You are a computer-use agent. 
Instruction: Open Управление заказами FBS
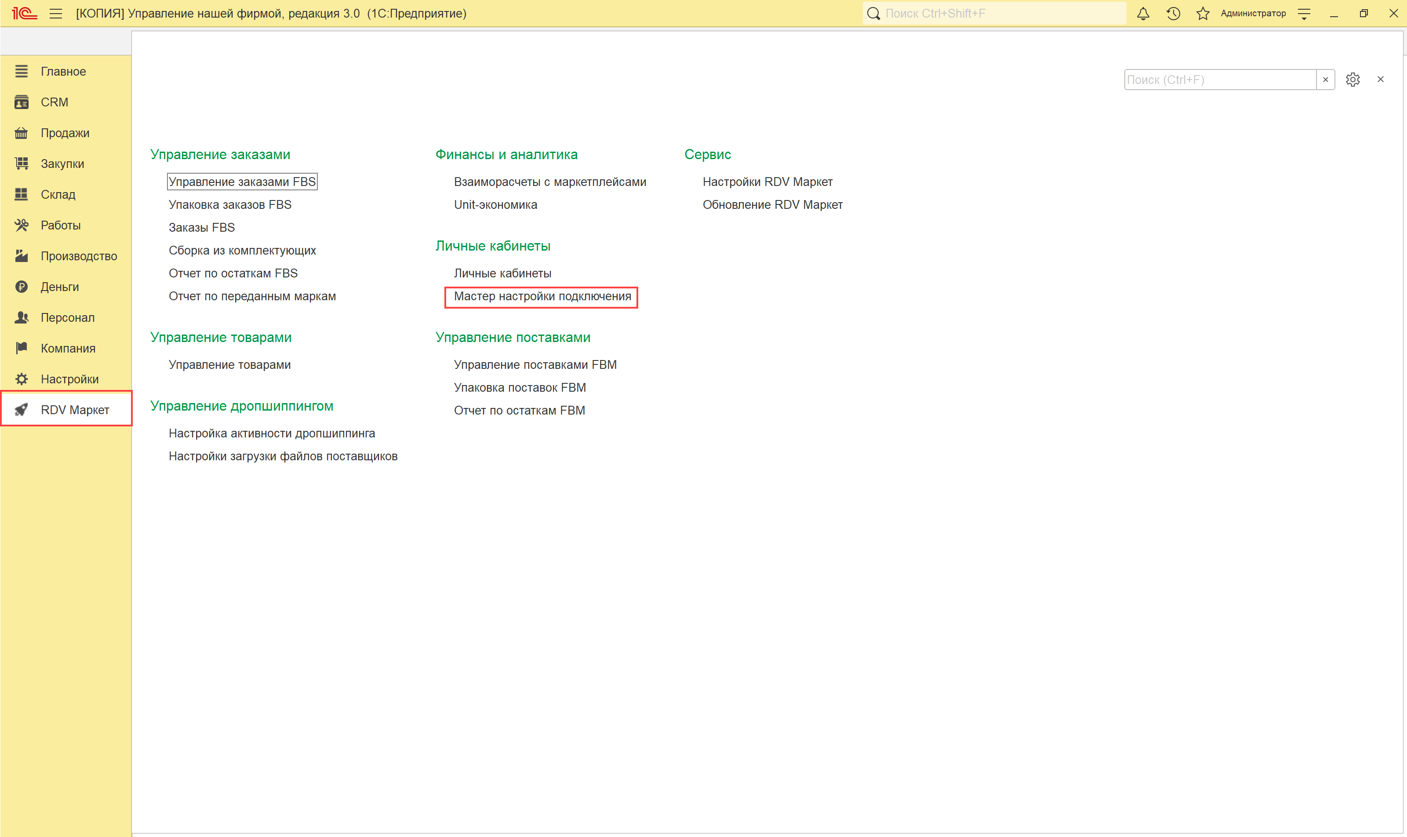[x=242, y=182]
